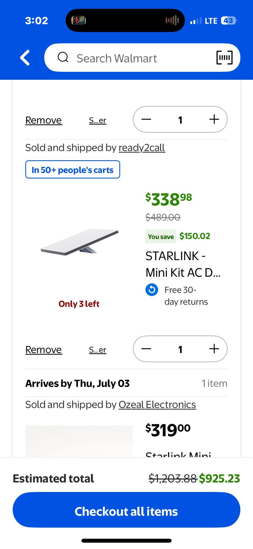
Task: Increase quantity of first cart item
Action: point(214,119)
